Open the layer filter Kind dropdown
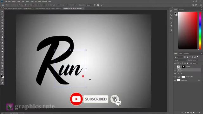Viewport: 203px width, 114px height. coord(179,57)
